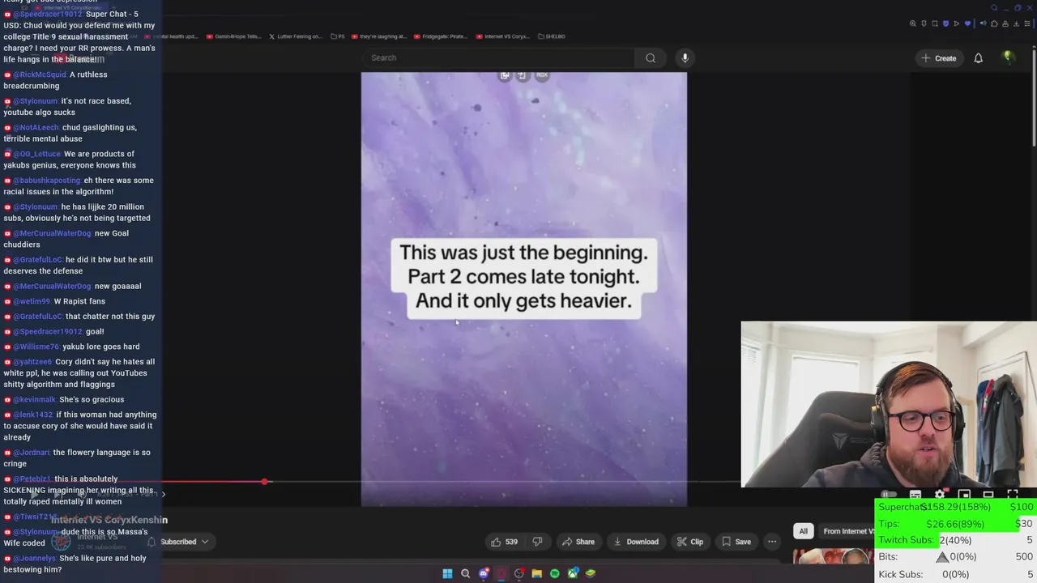Open Fridgegate: Pirate... bookmark
Screen dimensions: 1037x583
440,36
